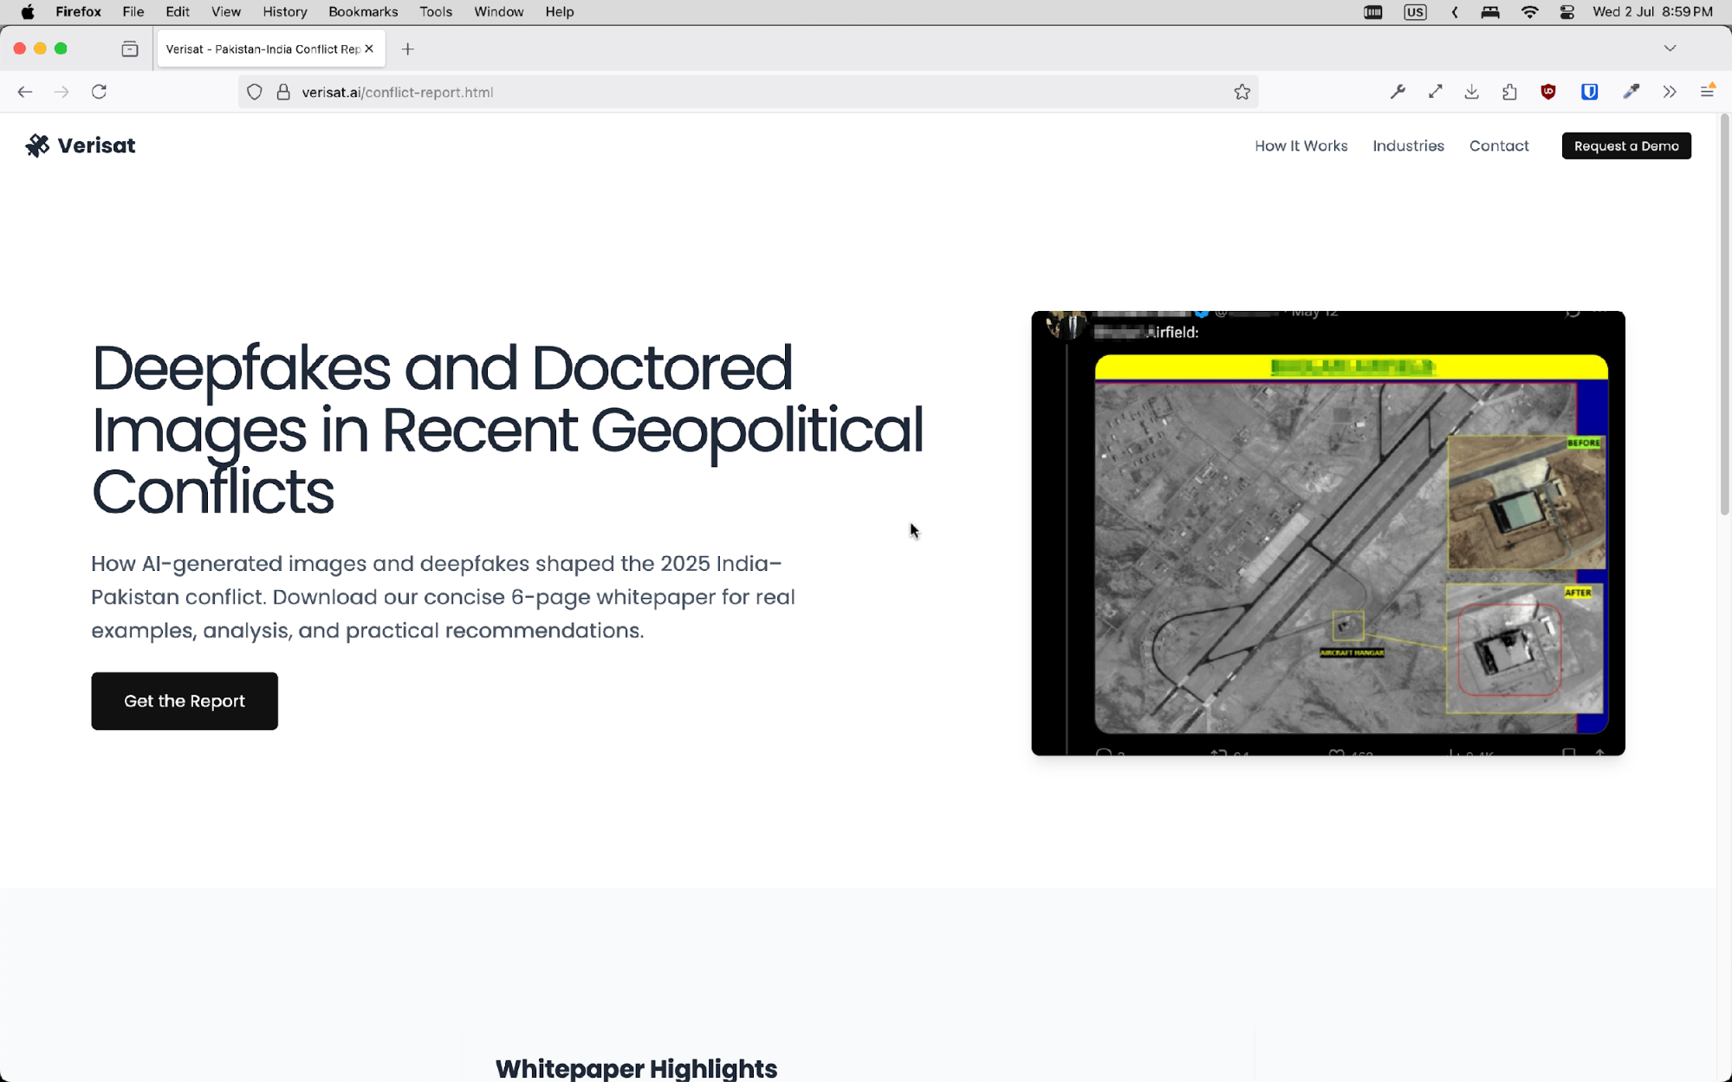Bookmark this page with the star icon
This screenshot has width=1732, height=1082.
[1242, 92]
